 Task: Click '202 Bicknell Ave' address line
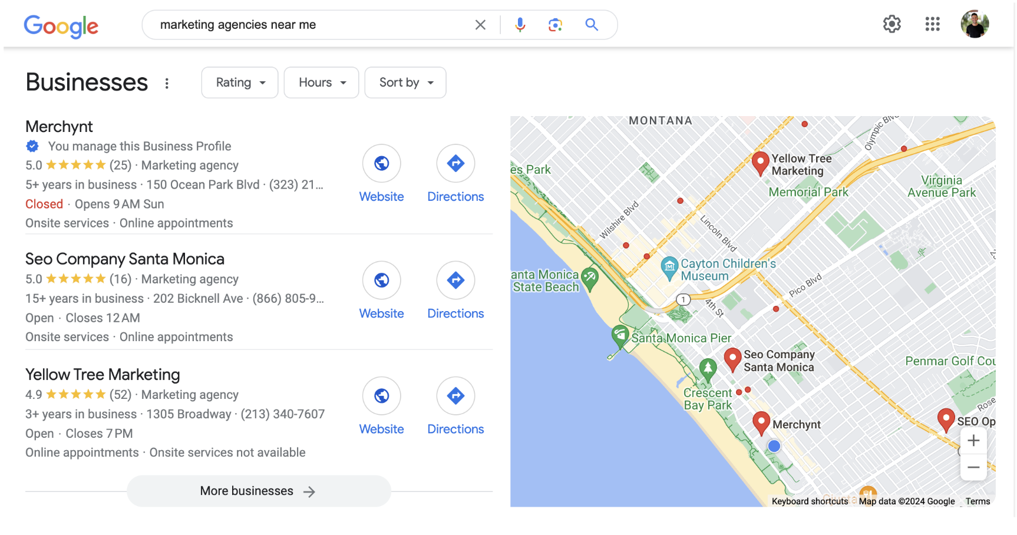click(198, 299)
